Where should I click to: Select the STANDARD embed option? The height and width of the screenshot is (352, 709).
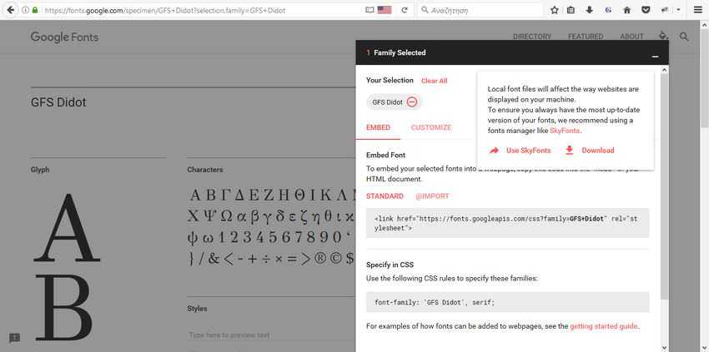tap(385, 196)
